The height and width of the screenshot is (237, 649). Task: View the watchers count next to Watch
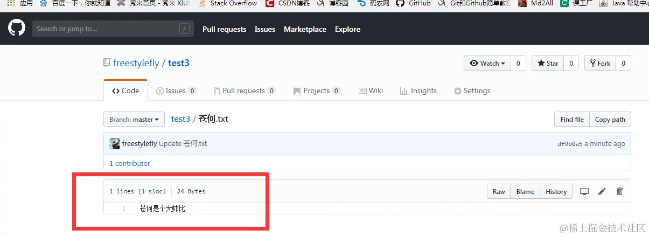tap(518, 63)
